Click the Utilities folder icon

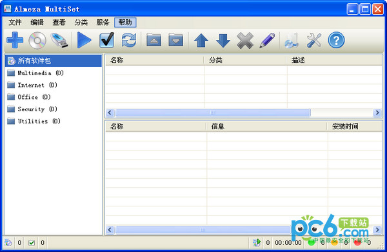(11, 121)
